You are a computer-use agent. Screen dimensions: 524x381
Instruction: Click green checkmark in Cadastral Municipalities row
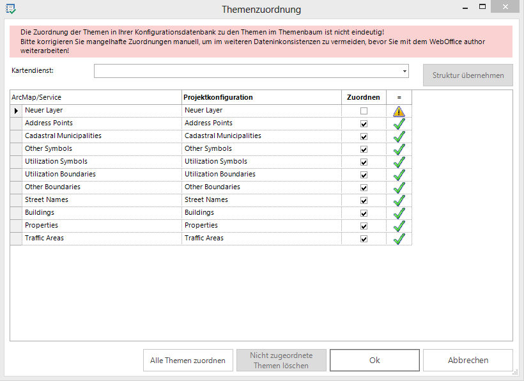click(x=399, y=136)
